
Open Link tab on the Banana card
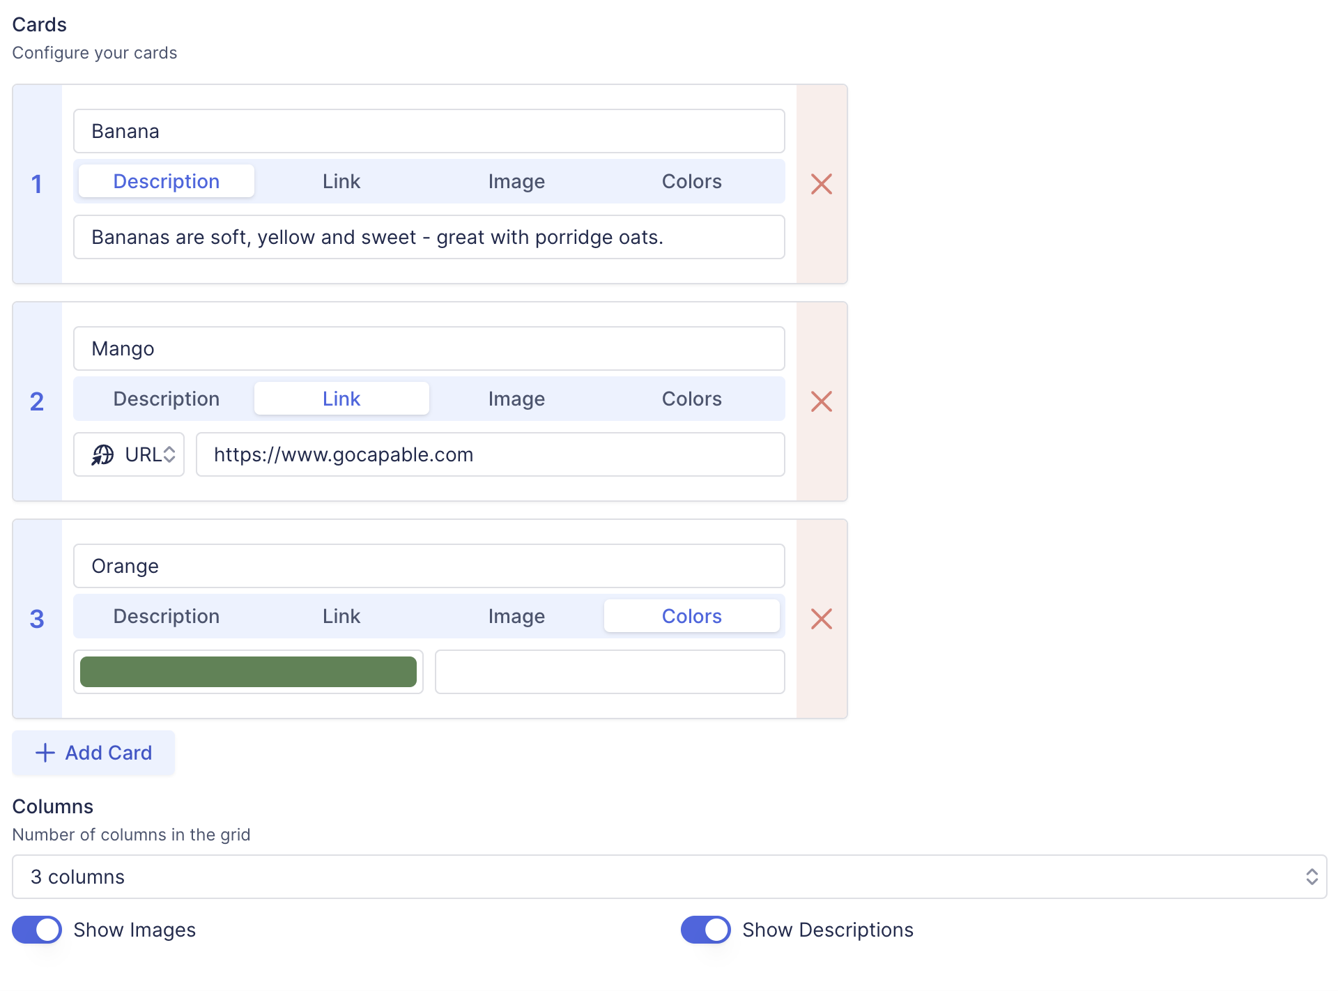click(341, 181)
